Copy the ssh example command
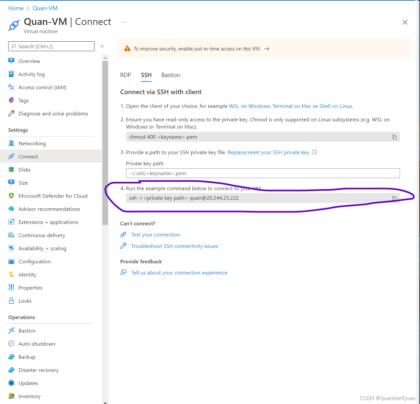 [394, 198]
